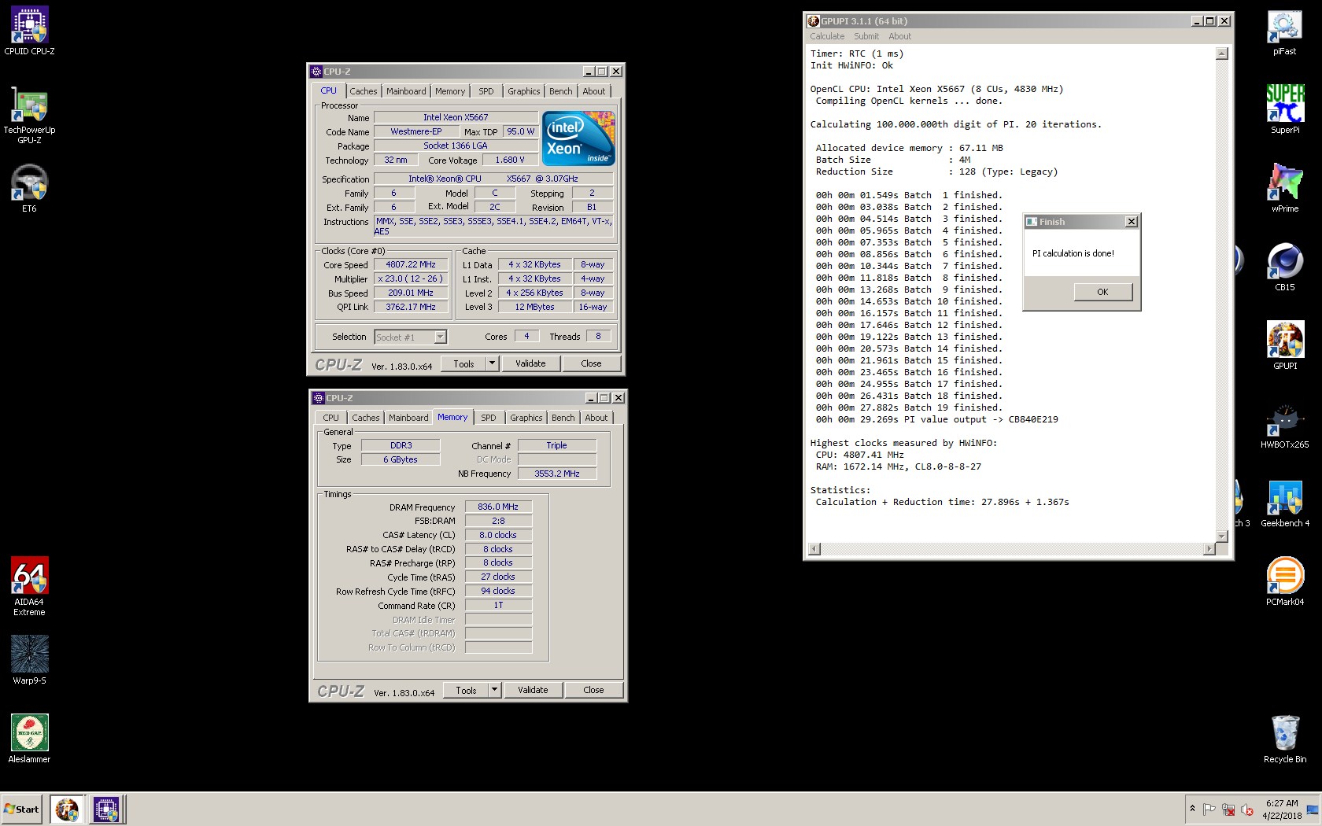Click GPUPI horizontal scroll left arrow
This screenshot has width=1322, height=826.
[x=814, y=549]
